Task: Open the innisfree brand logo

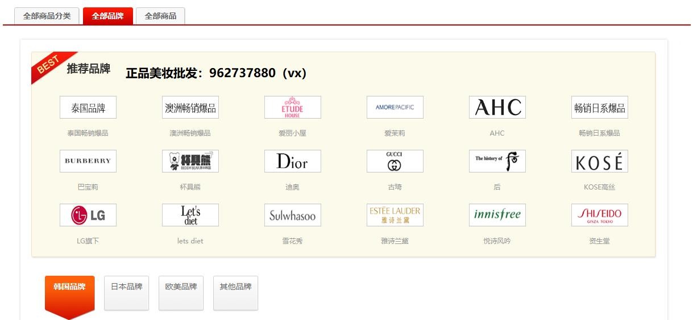Action: (x=497, y=215)
